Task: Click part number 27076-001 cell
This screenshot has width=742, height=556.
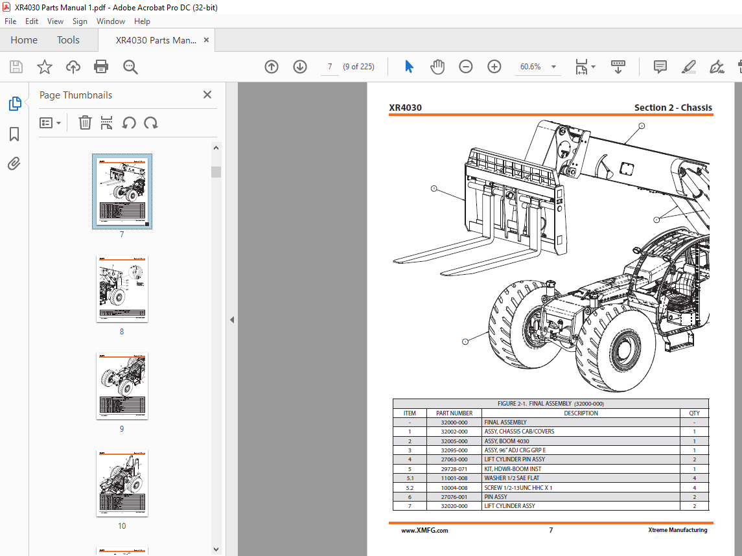Action: click(x=454, y=497)
